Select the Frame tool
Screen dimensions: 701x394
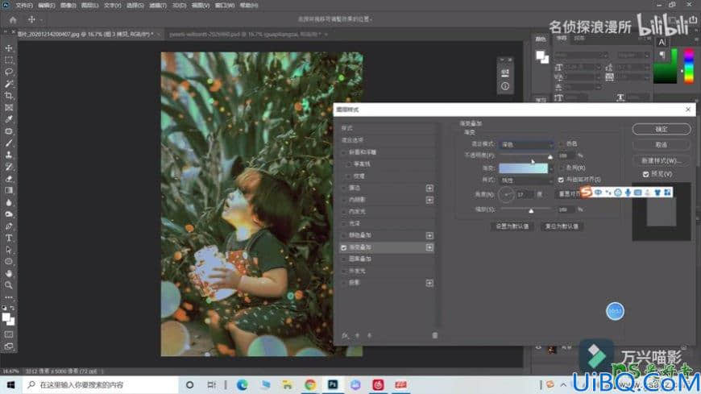[9, 107]
